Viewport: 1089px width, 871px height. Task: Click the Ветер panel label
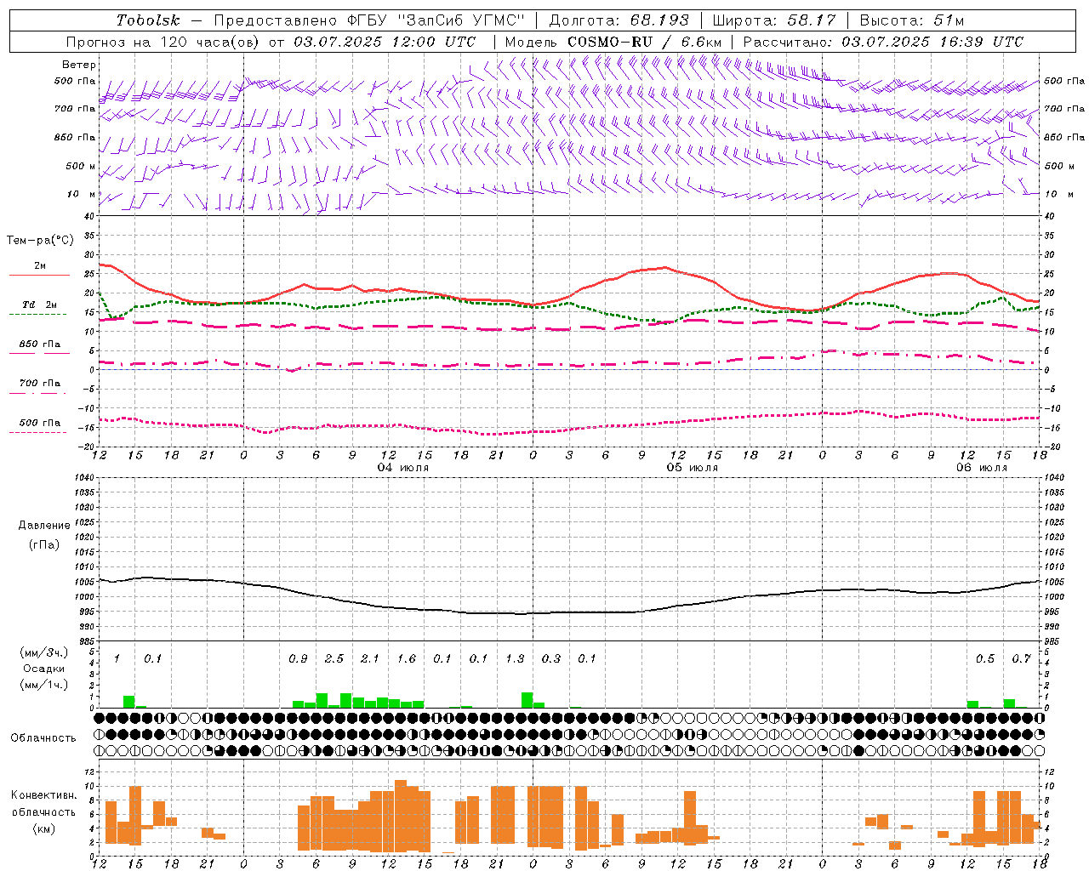[79, 65]
